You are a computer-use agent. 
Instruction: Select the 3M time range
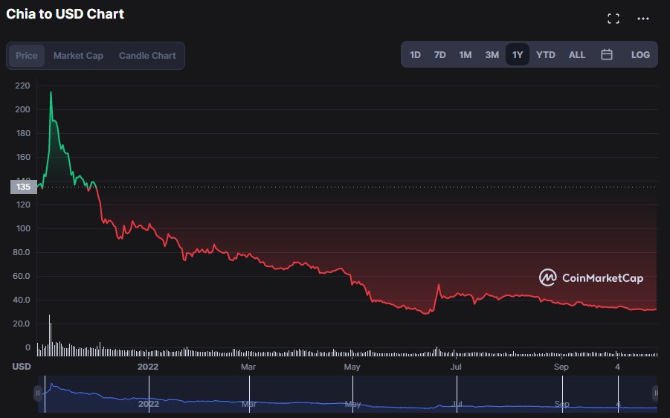pyautogui.click(x=492, y=55)
